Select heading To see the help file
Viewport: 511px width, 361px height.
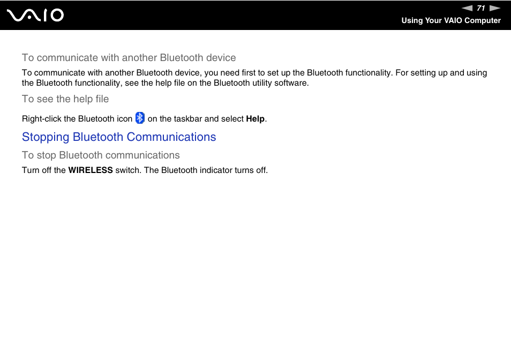click(65, 99)
